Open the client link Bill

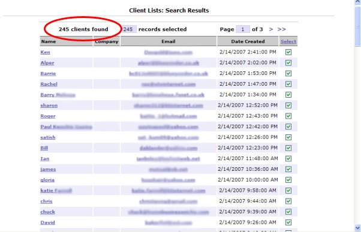(44, 148)
